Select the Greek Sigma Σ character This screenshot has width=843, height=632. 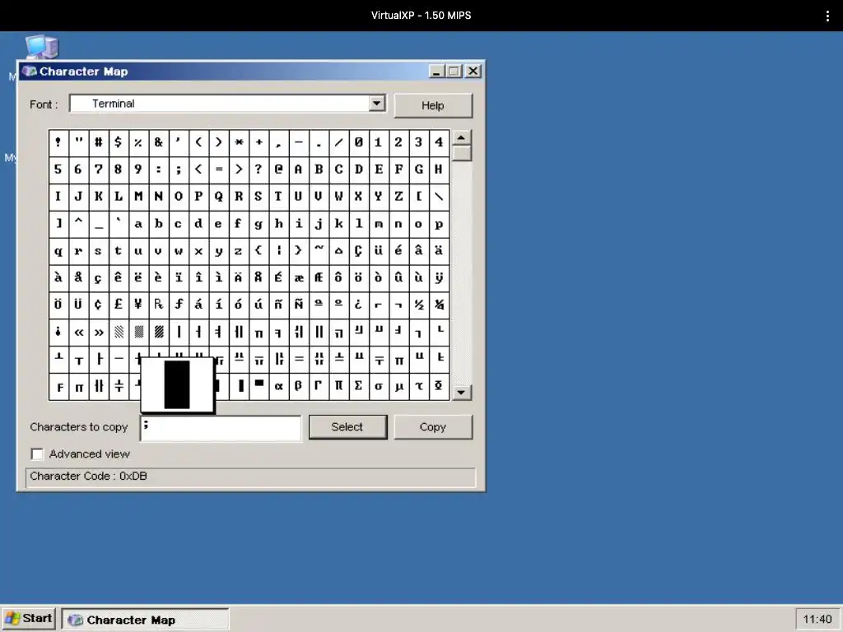coord(359,386)
